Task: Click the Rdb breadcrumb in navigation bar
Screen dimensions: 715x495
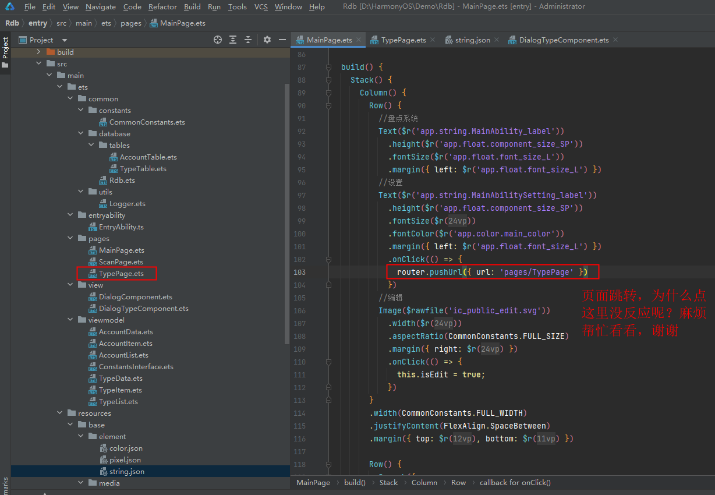Action: 12,23
